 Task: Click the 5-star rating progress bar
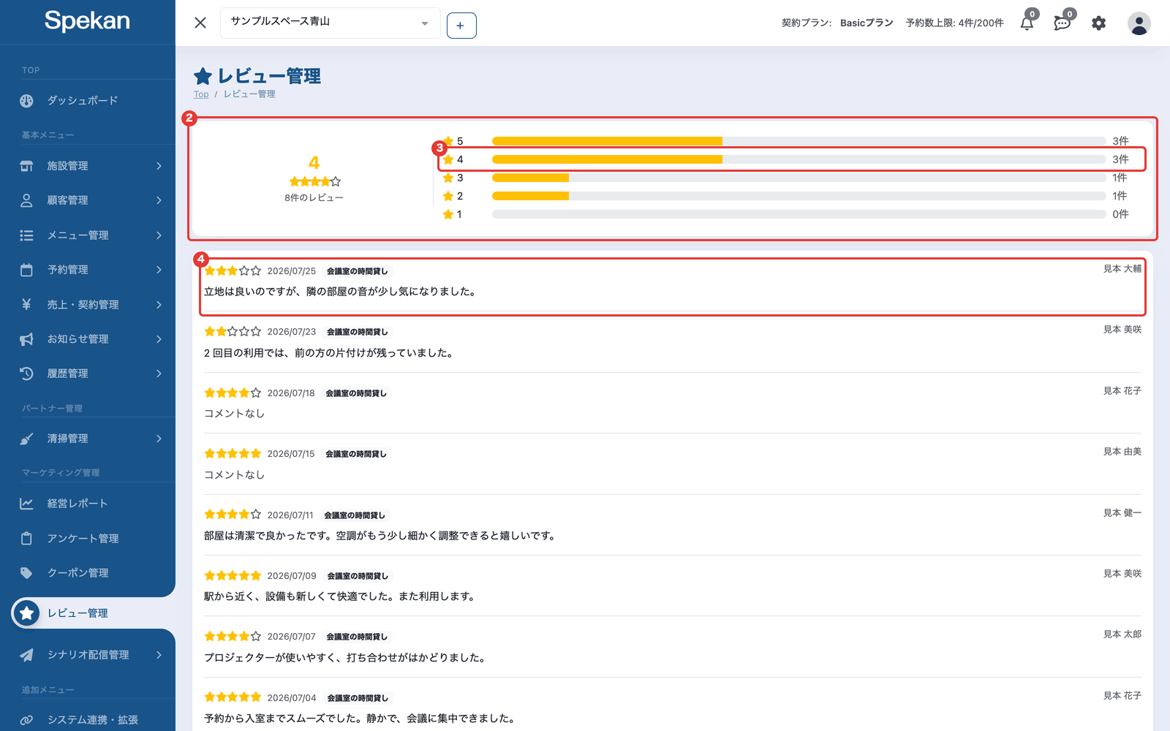[x=799, y=141]
